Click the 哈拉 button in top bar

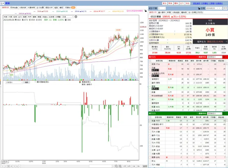(x=187, y=3)
